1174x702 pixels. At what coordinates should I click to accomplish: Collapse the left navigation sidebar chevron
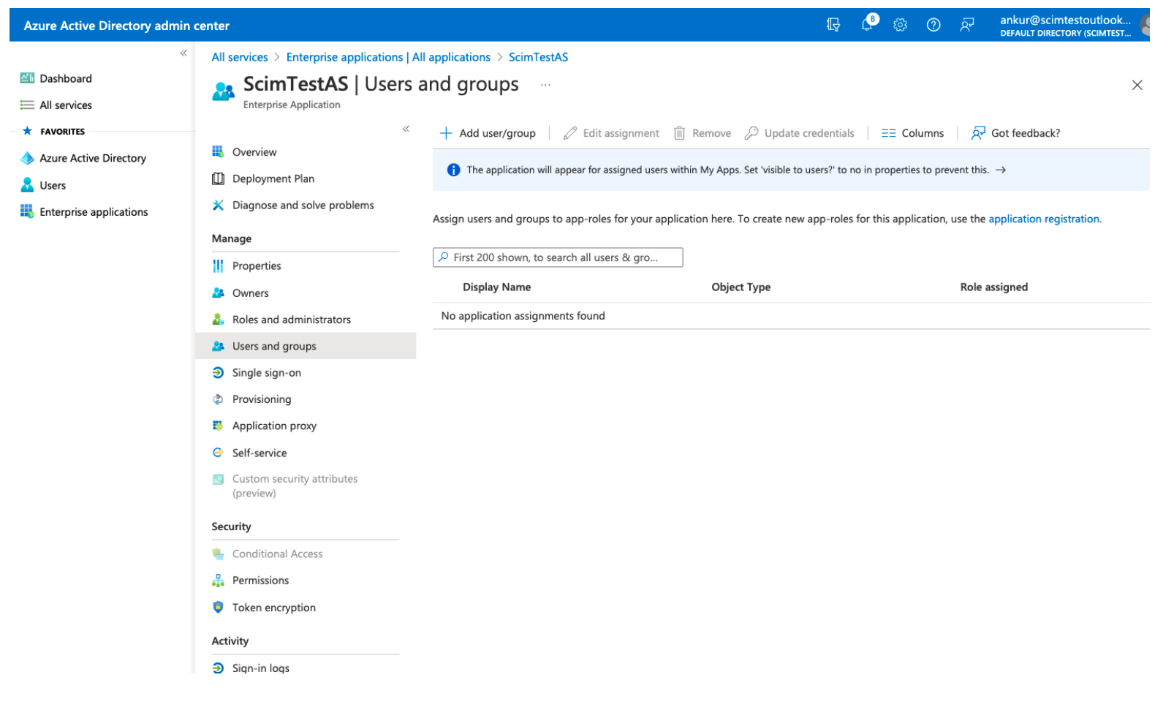183,53
